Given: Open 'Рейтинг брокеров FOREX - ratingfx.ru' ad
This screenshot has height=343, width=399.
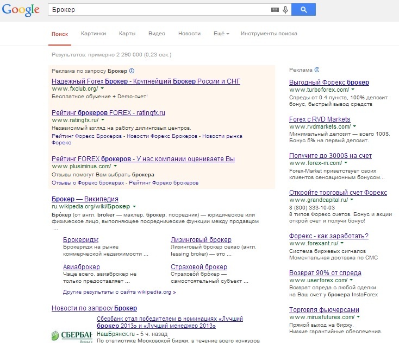Looking at the screenshot, I should click(x=108, y=112).
